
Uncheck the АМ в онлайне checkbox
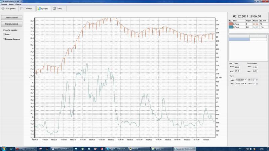(x=3, y=30)
